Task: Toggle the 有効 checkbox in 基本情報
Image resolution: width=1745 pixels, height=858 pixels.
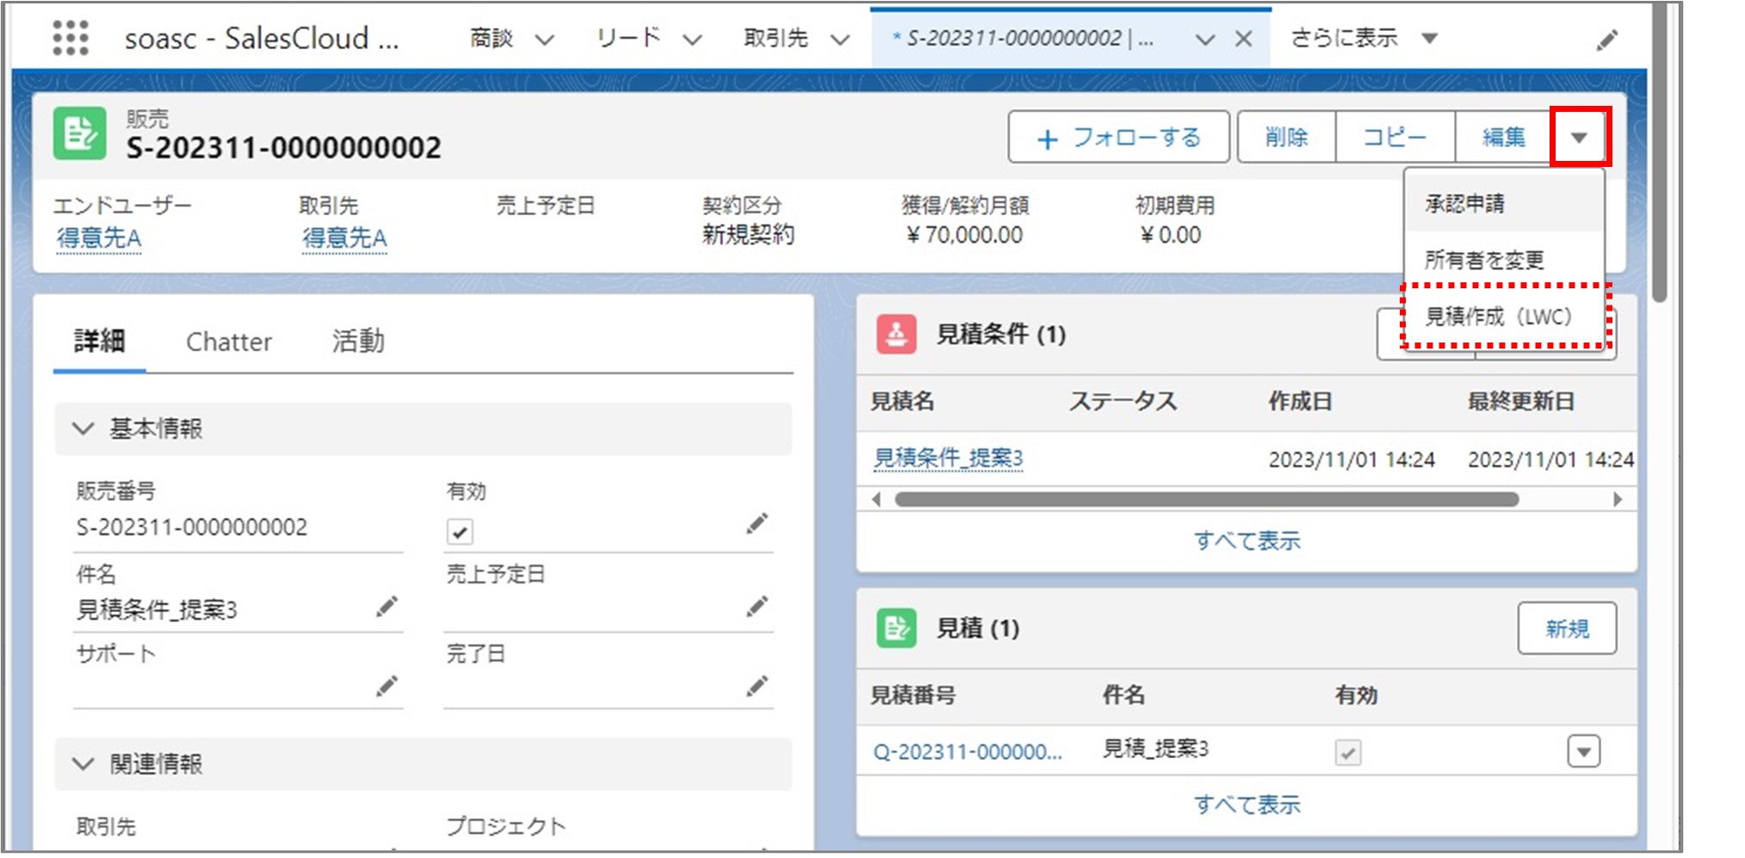Action: coord(460,532)
